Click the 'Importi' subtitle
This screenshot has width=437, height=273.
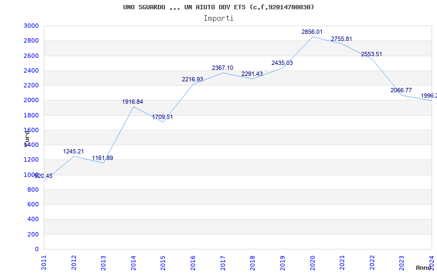(218, 19)
